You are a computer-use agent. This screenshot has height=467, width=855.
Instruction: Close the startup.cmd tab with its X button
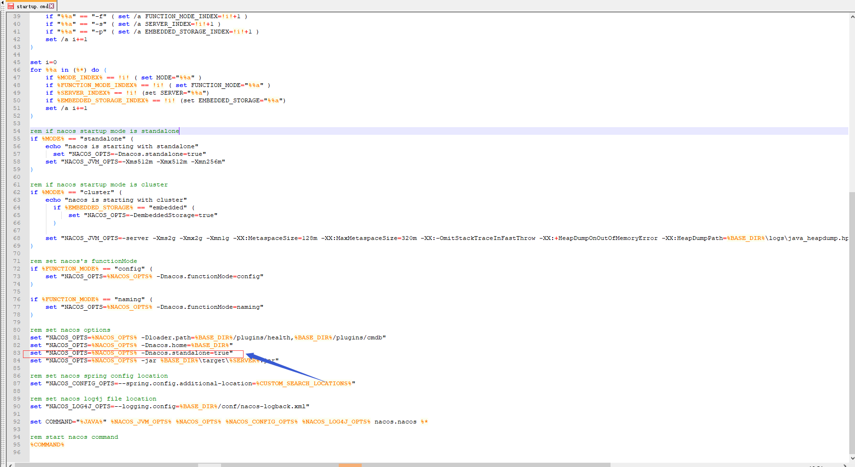pyautogui.click(x=52, y=6)
